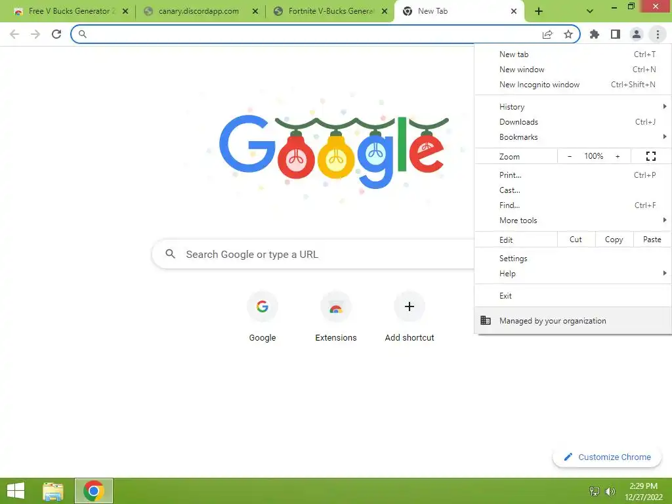Reload the page with the refresh icon
This screenshot has height=504, width=672.
tap(56, 34)
